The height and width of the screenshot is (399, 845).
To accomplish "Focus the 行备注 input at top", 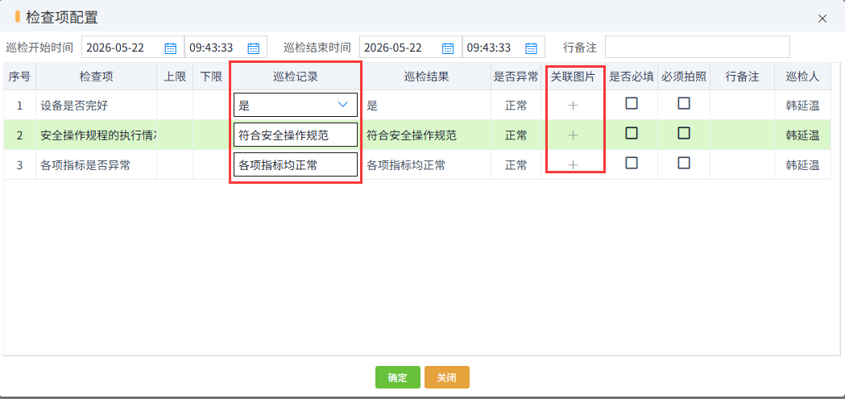I will pos(698,47).
